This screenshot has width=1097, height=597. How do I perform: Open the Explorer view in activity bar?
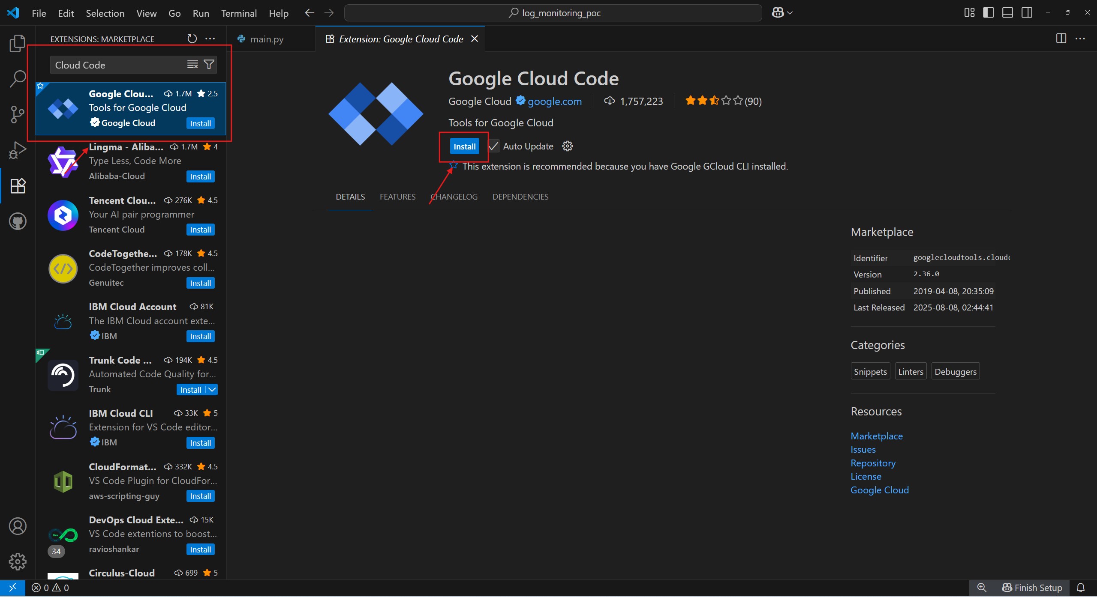[x=17, y=43]
